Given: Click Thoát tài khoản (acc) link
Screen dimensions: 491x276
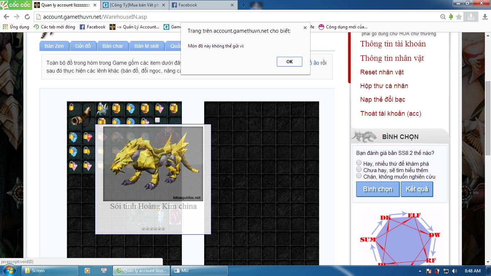Looking at the screenshot, I should click(391, 114).
